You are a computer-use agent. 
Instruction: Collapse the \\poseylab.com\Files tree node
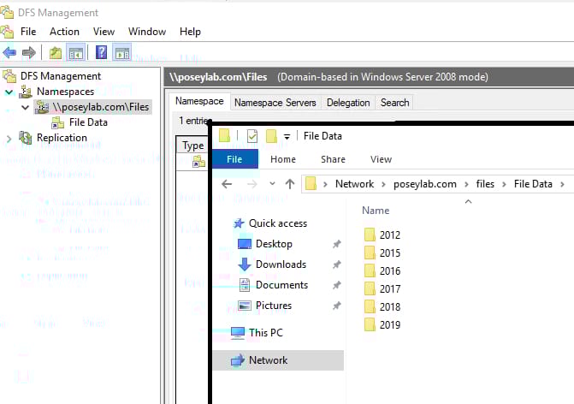pos(26,107)
